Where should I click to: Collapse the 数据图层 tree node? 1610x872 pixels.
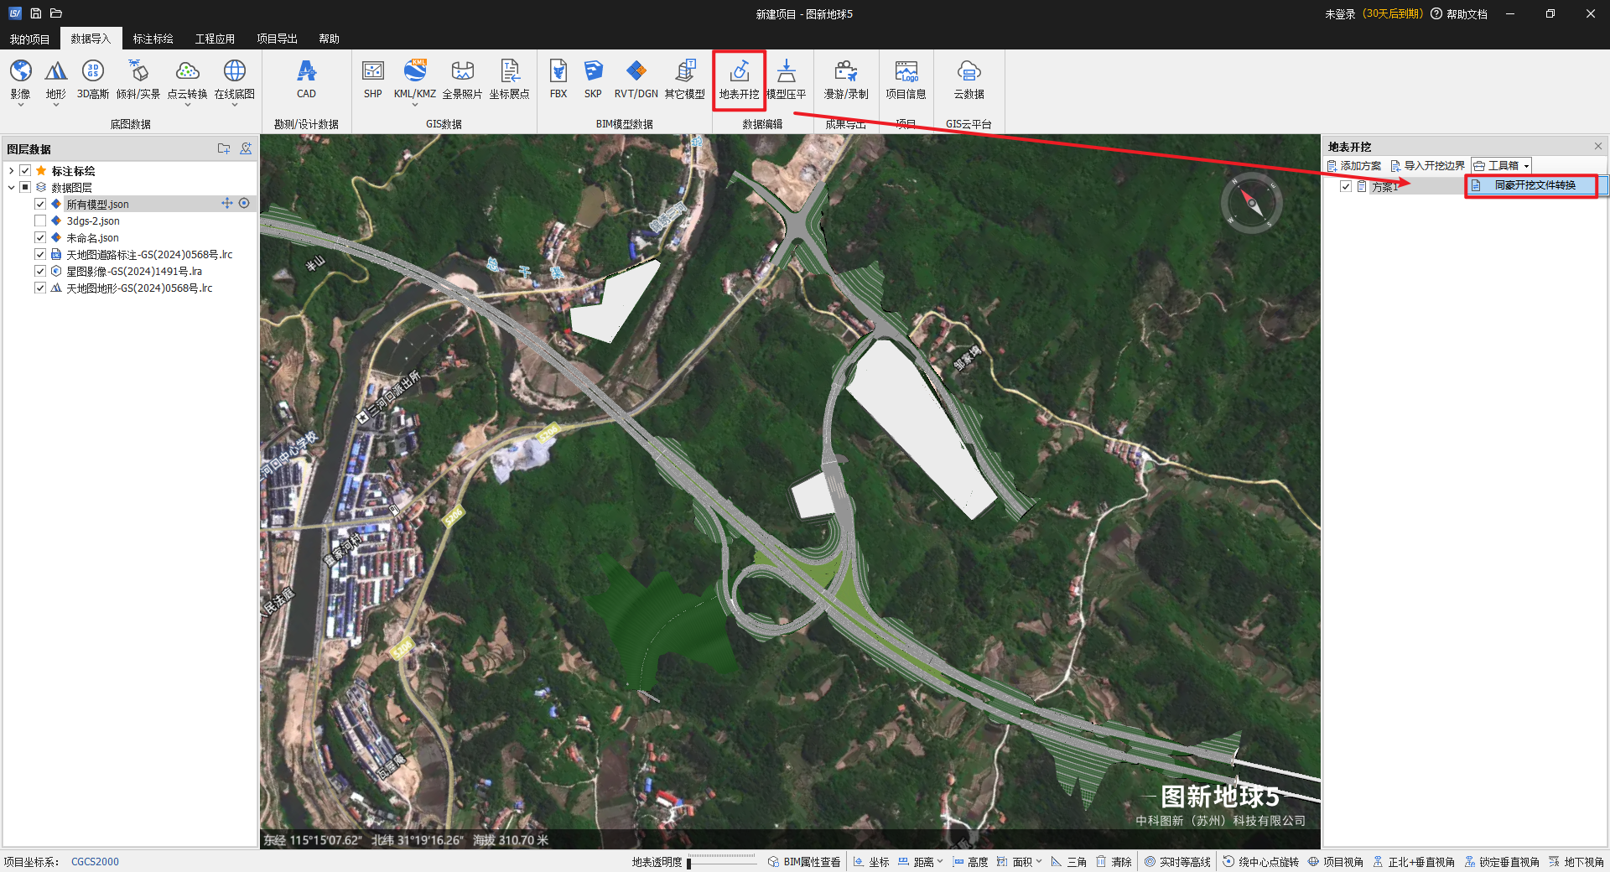click(x=11, y=188)
